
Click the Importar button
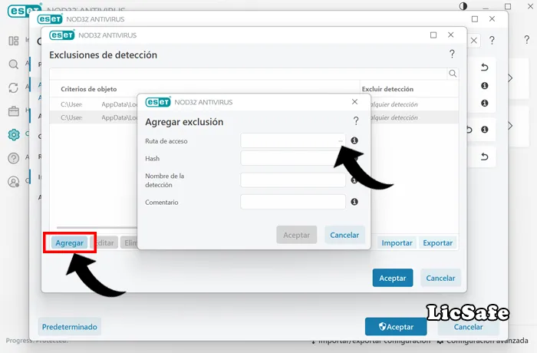[397, 242]
